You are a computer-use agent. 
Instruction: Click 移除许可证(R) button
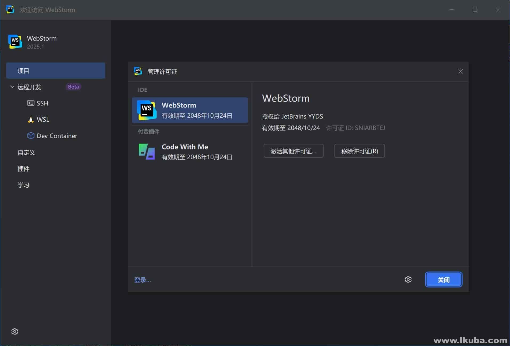click(x=359, y=151)
